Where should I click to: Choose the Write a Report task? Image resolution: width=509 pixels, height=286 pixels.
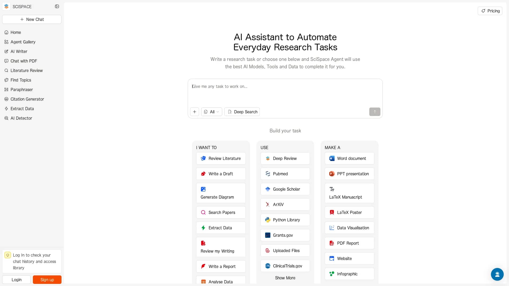221,266
